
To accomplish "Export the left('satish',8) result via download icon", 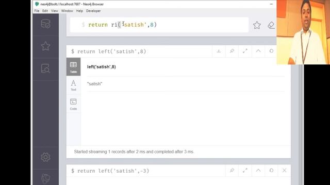I will pyautogui.click(x=219, y=51).
